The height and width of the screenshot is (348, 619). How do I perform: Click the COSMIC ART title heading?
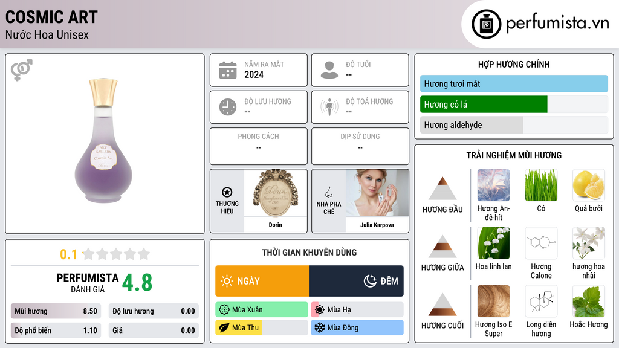(51, 17)
